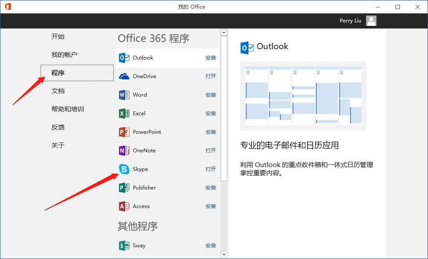This screenshot has height=259, width=428.
Task: Minimize the 我的 Office window
Action: coord(378,7)
